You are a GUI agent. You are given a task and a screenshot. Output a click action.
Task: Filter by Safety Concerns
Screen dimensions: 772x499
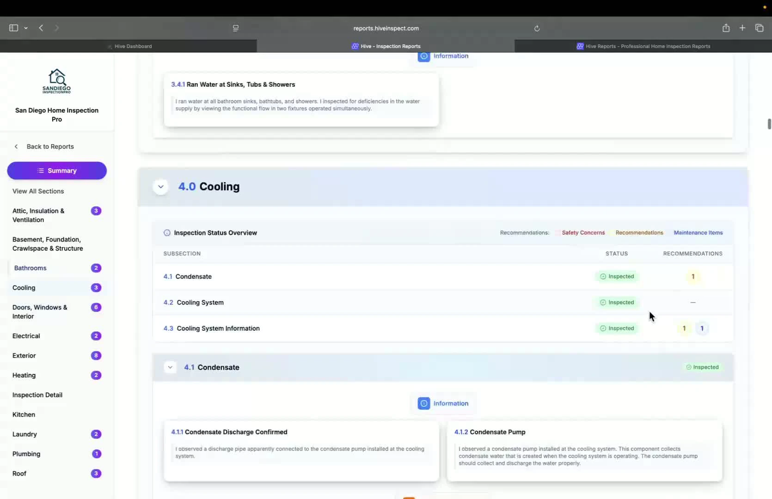tap(583, 233)
